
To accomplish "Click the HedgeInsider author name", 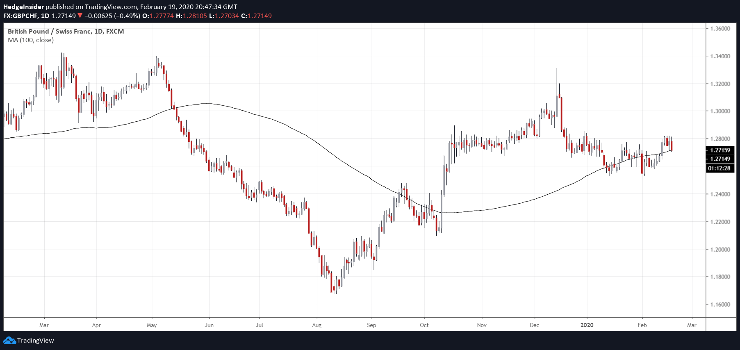I will (x=23, y=7).
